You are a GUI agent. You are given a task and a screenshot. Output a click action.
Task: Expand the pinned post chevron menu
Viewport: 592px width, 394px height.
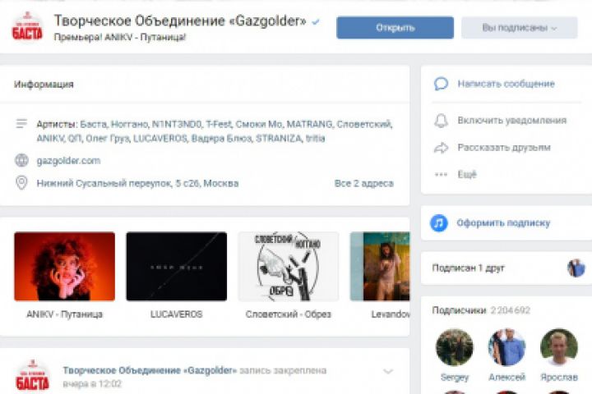coord(388,371)
